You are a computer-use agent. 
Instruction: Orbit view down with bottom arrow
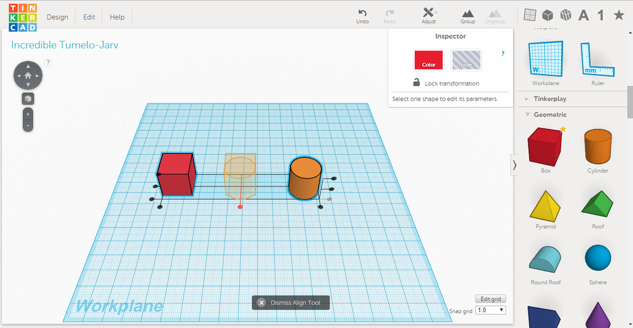click(28, 84)
